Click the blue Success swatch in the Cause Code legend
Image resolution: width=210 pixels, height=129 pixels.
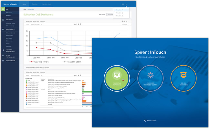(26, 104)
